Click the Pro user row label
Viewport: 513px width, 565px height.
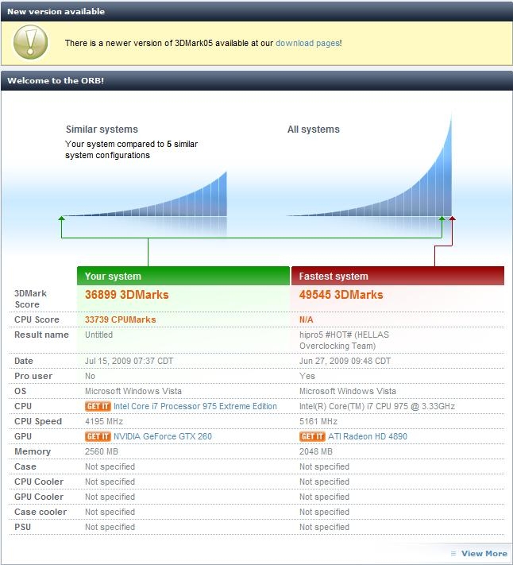pos(33,376)
